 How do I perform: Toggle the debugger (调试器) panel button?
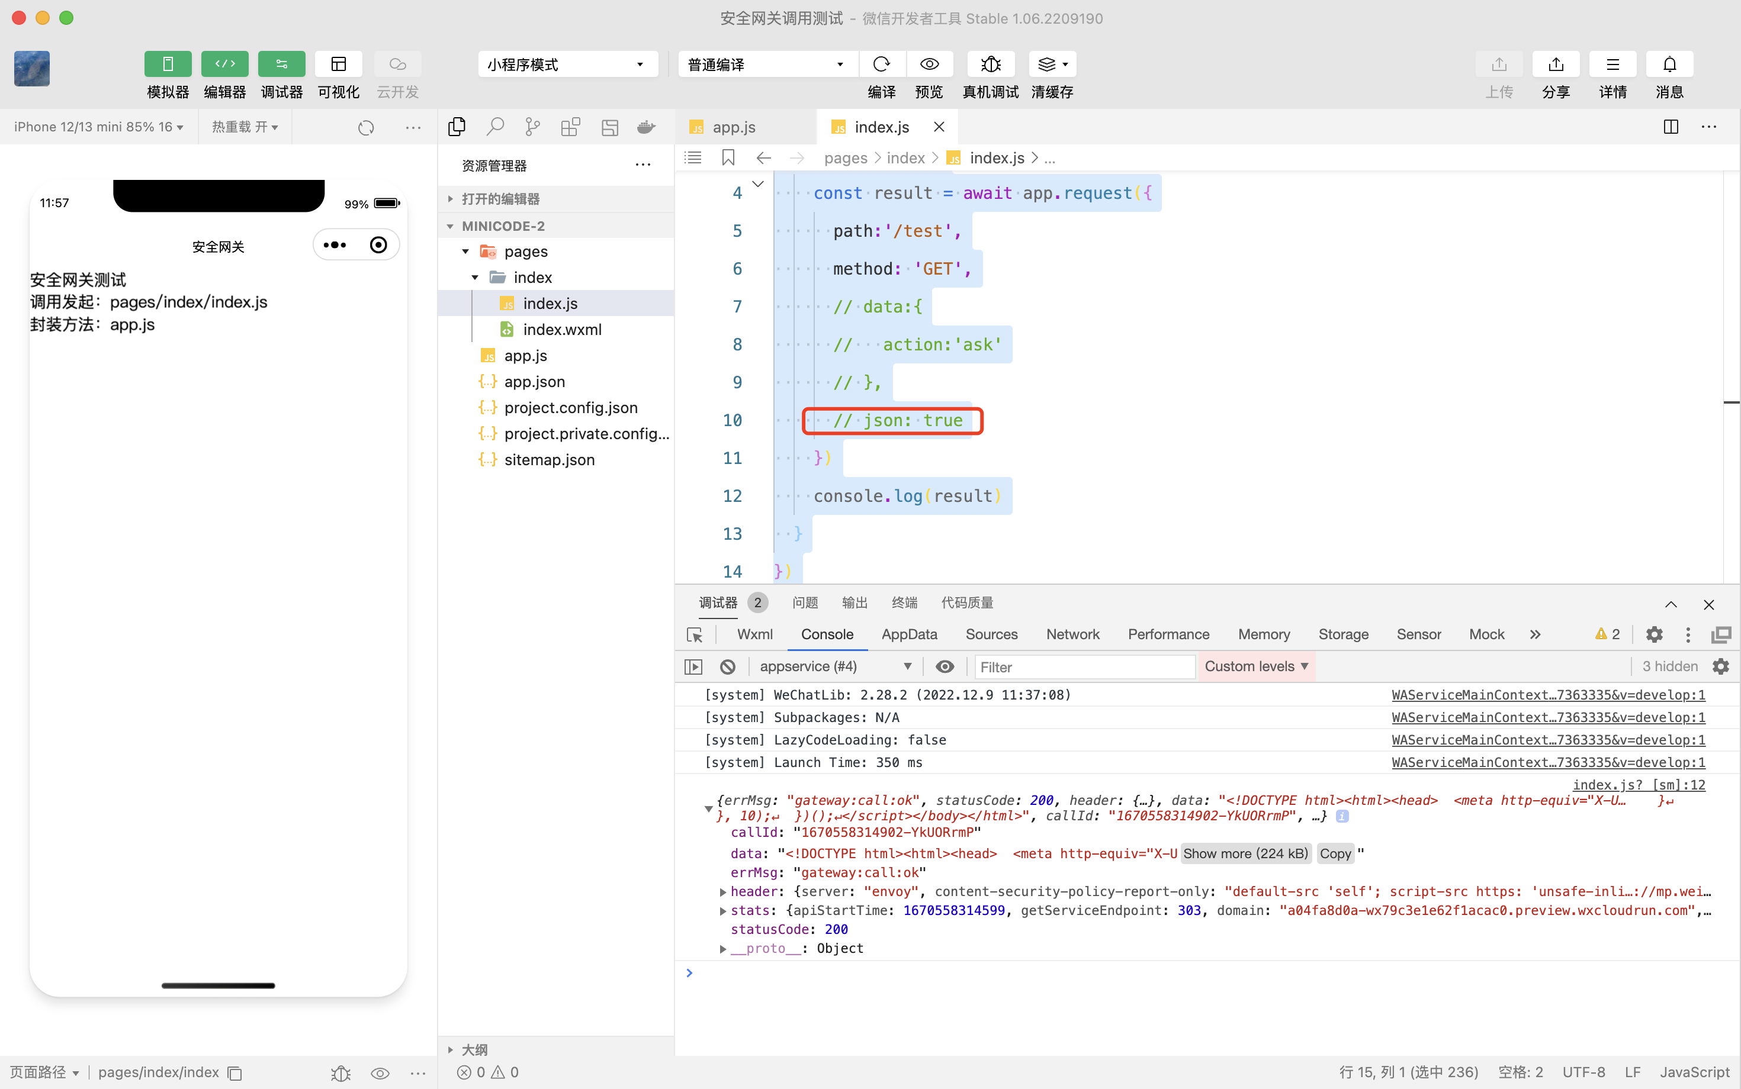[x=281, y=64]
